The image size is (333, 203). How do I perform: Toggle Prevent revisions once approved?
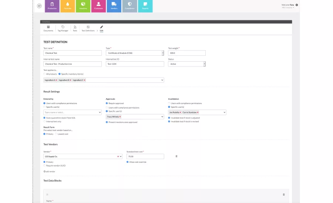pyautogui.click(x=107, y=122)
